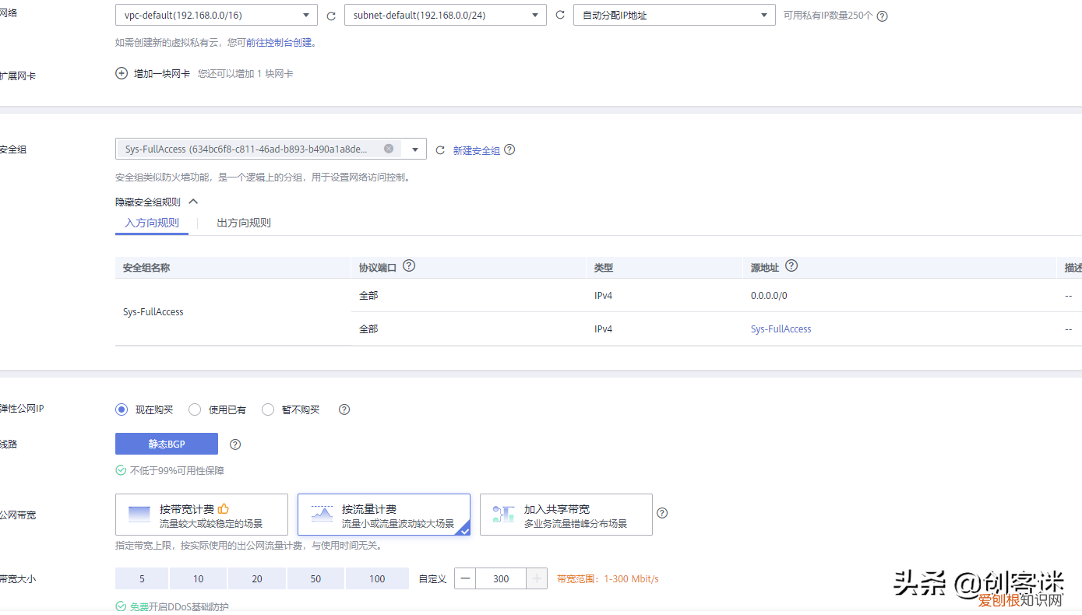Refresh the security group list
The width and height of the screenshot is (1082, 615).
point(440,149)
